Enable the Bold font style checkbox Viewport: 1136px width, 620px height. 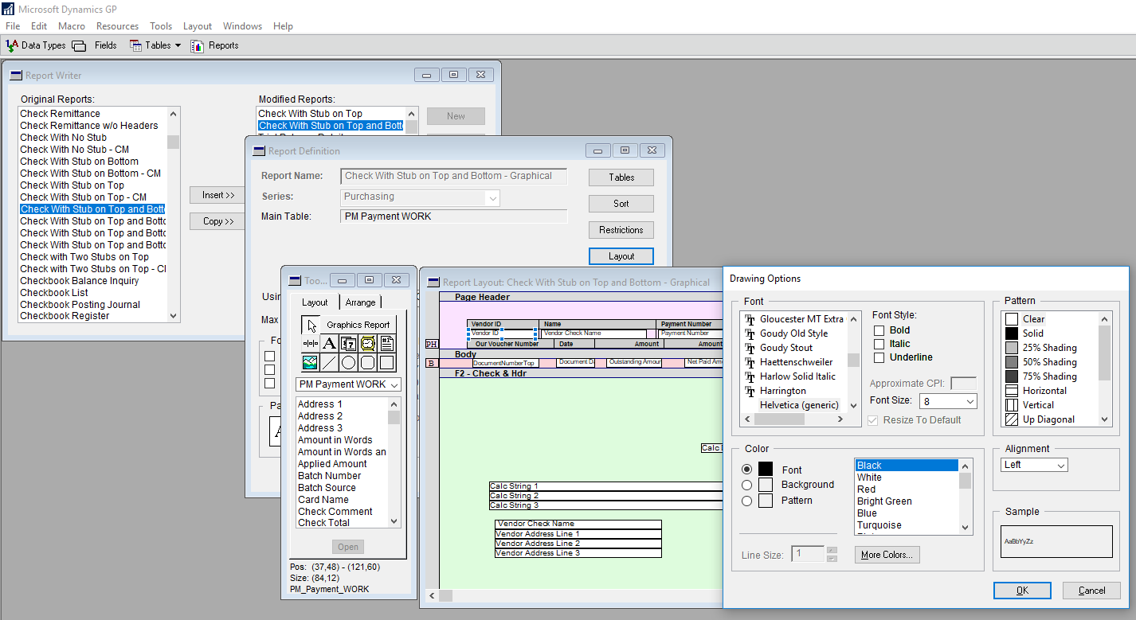coord(879,330)
